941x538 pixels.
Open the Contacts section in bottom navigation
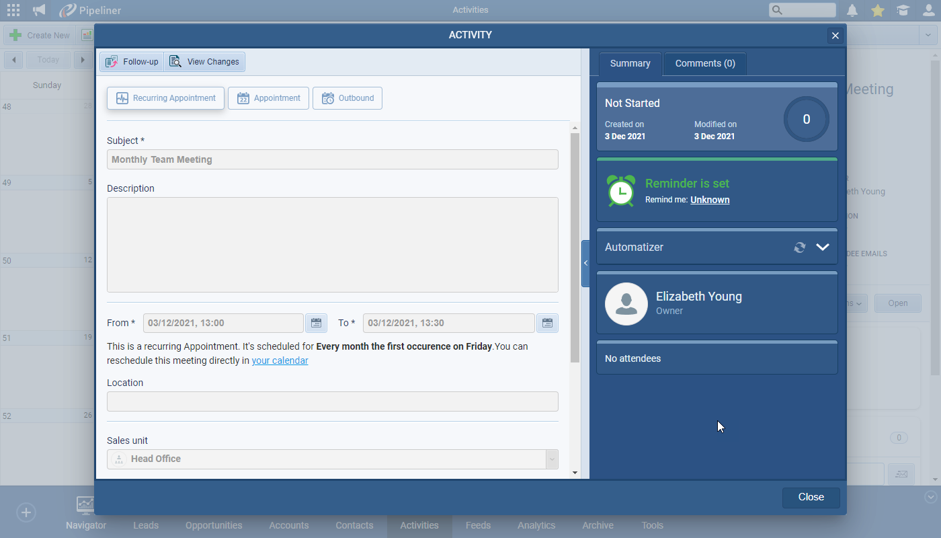(x=354, y=525)
